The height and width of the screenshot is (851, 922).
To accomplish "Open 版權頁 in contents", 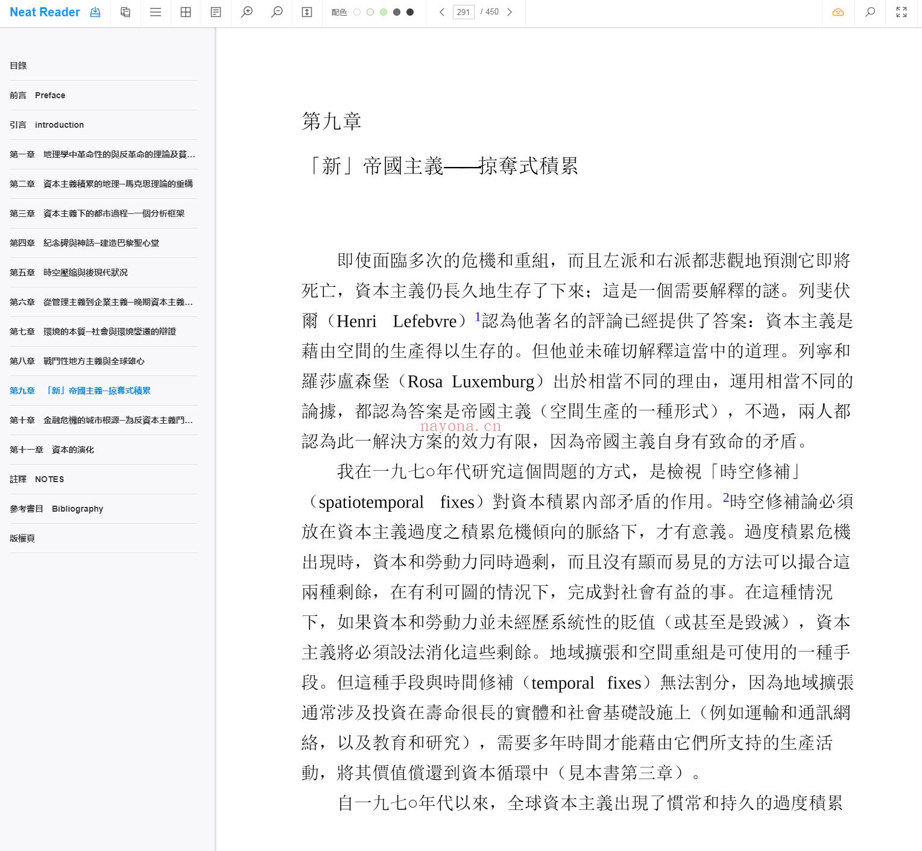I will [x=103, y=538].
